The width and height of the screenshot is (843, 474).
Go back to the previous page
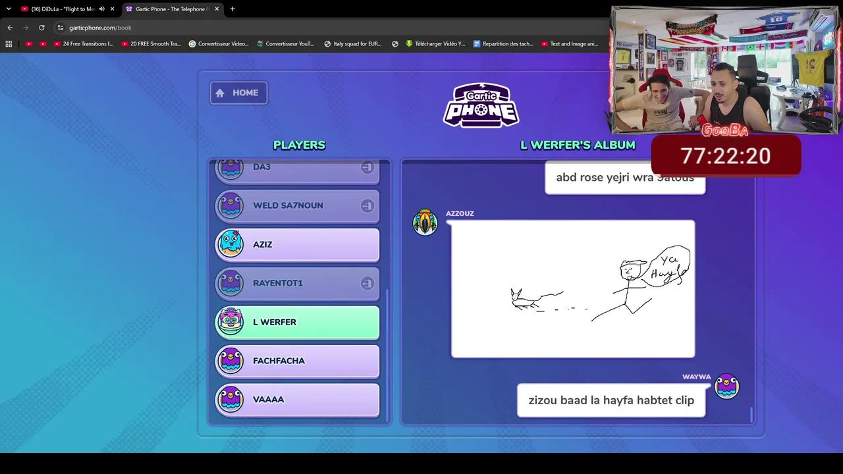10,28
